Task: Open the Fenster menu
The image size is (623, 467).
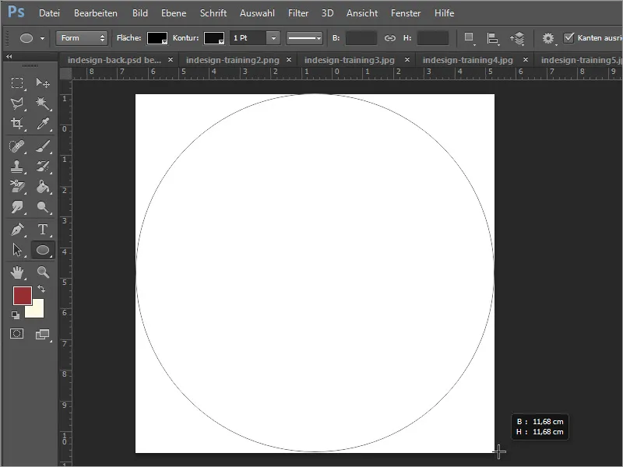Action: coord(406,13)
